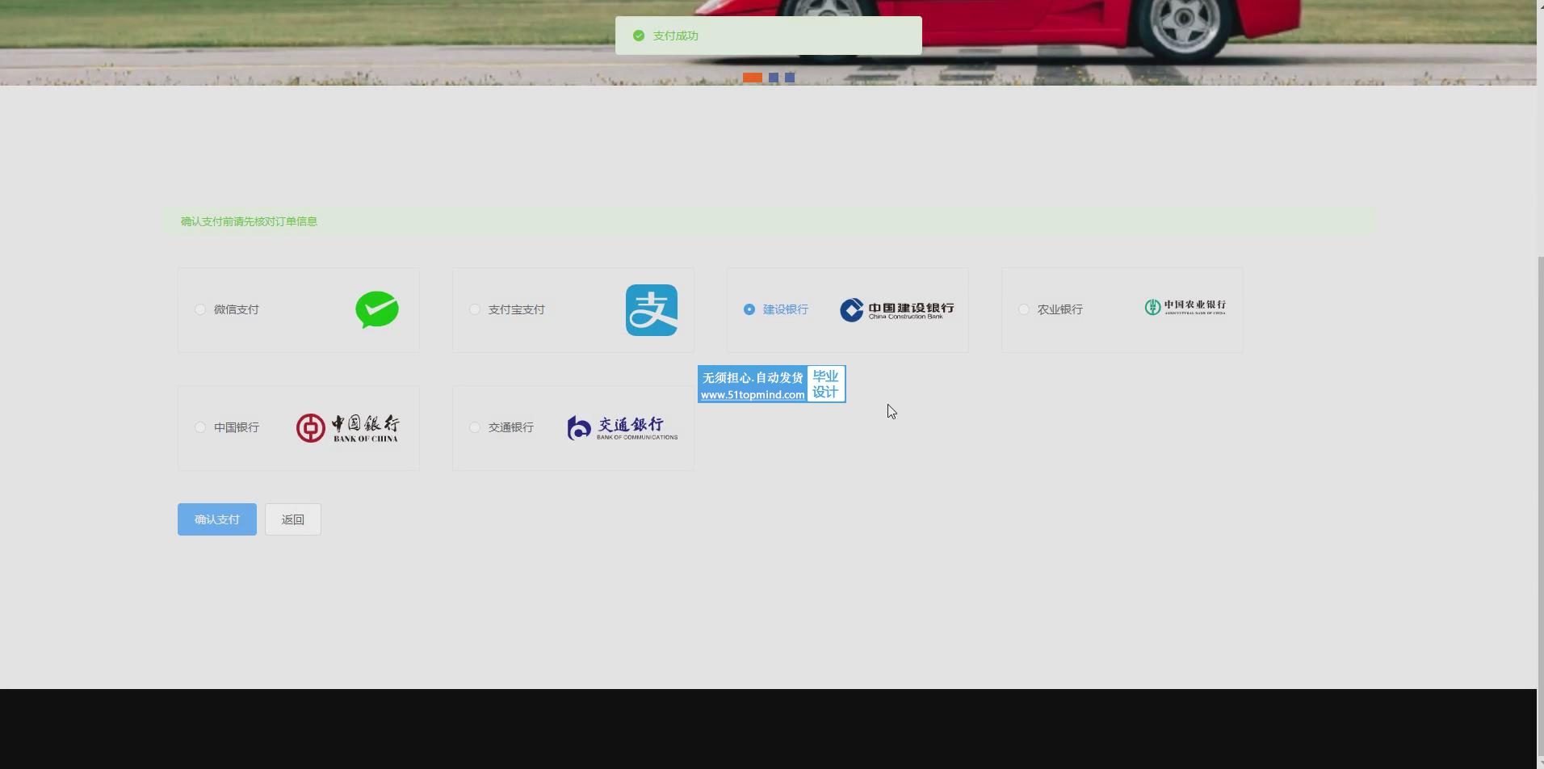Go to third carousel slide indicator
This screenshot has height=769, width=1544.
tap(790, 78)
